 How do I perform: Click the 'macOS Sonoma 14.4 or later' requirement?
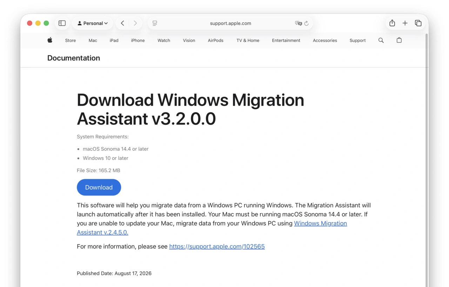pos(115,149)
